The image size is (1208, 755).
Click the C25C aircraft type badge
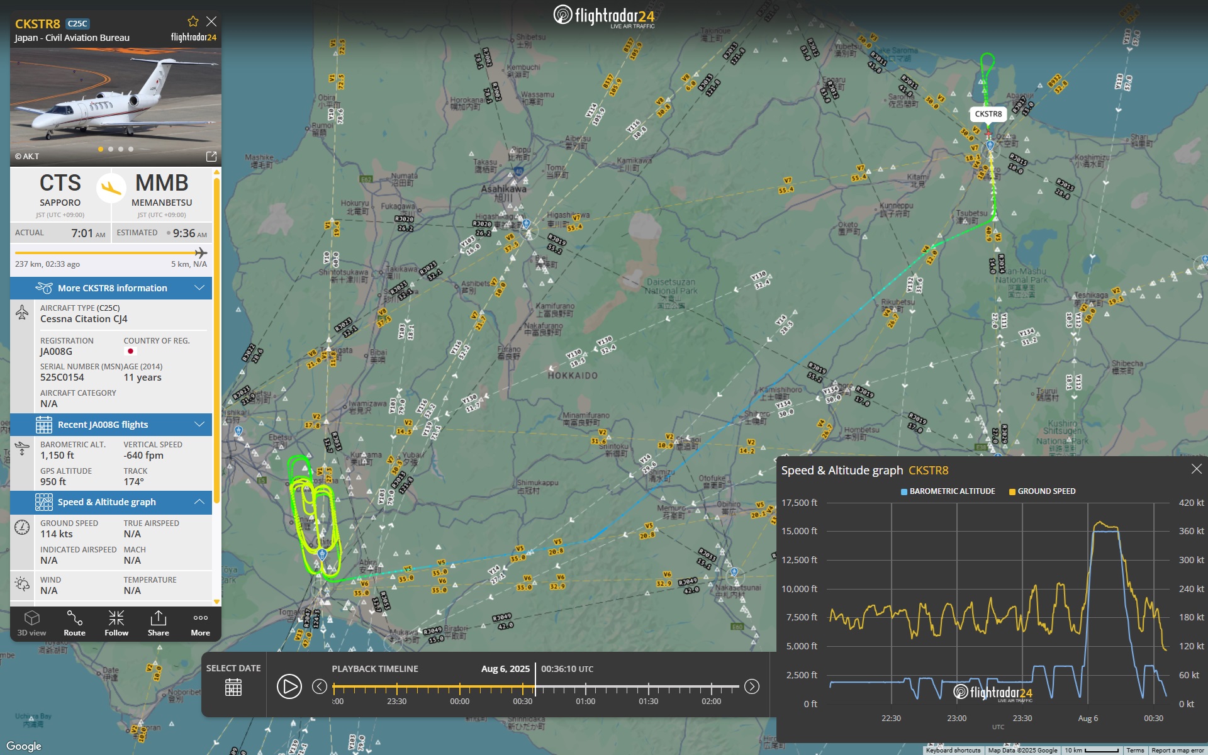tap(77, 24)
